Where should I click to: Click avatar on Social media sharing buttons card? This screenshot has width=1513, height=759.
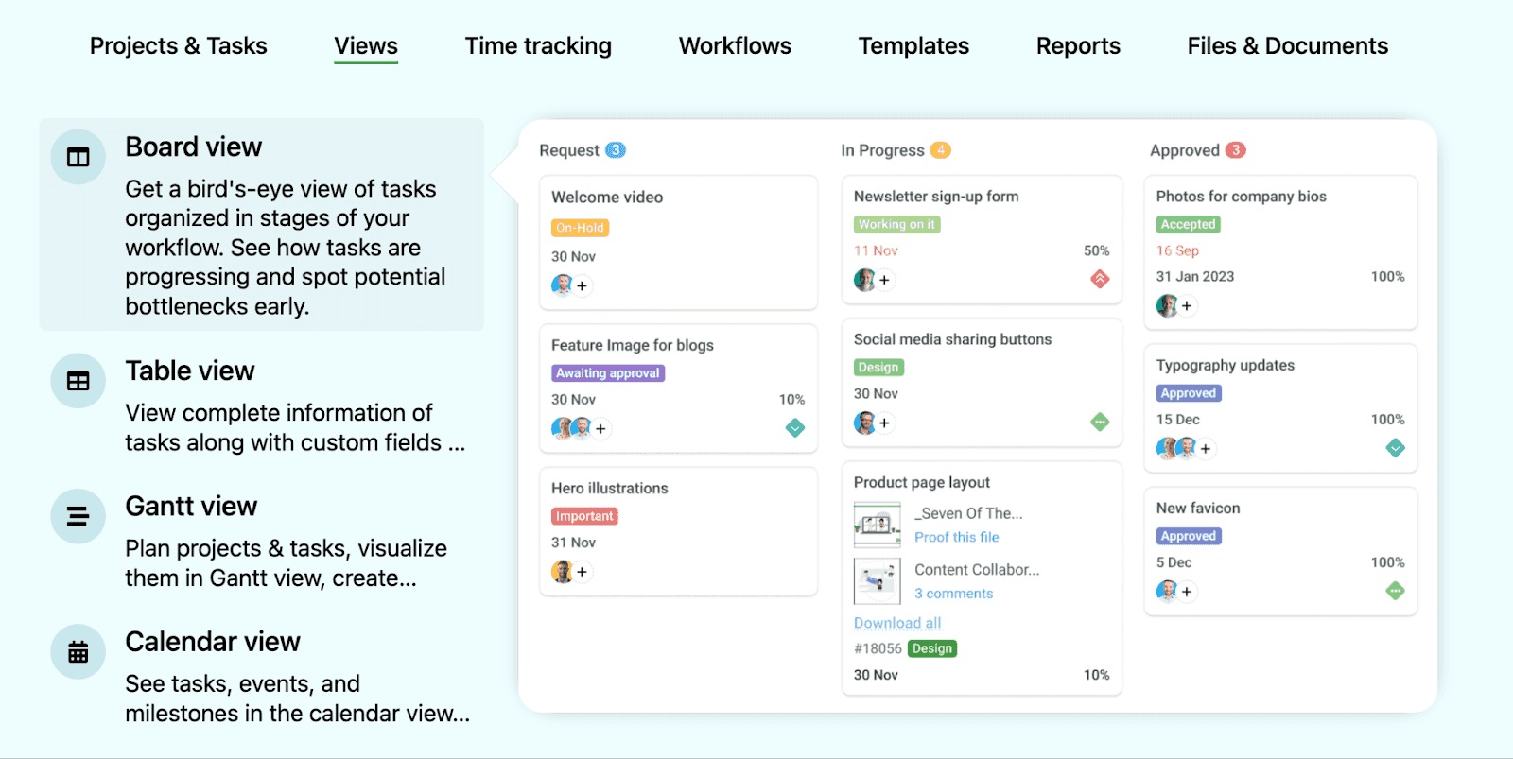(864, 423)
